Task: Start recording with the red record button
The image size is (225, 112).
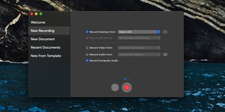Action: 127,87
